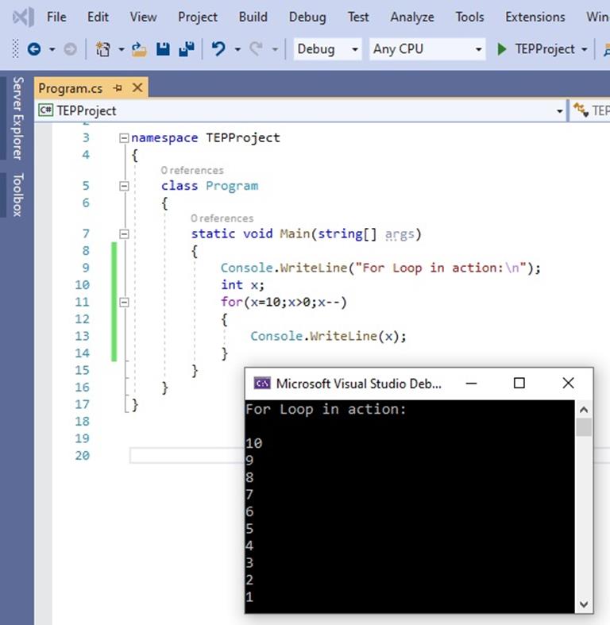Undo the last action using the toolbar arrow

[218, 49]
